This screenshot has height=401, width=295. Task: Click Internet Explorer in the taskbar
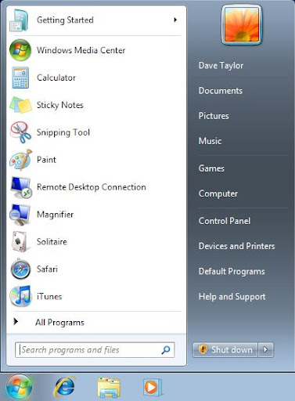pos(64,387)
